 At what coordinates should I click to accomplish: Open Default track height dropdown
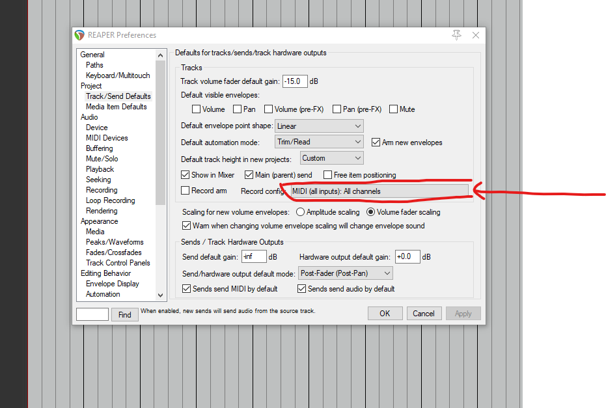[331, 158]
